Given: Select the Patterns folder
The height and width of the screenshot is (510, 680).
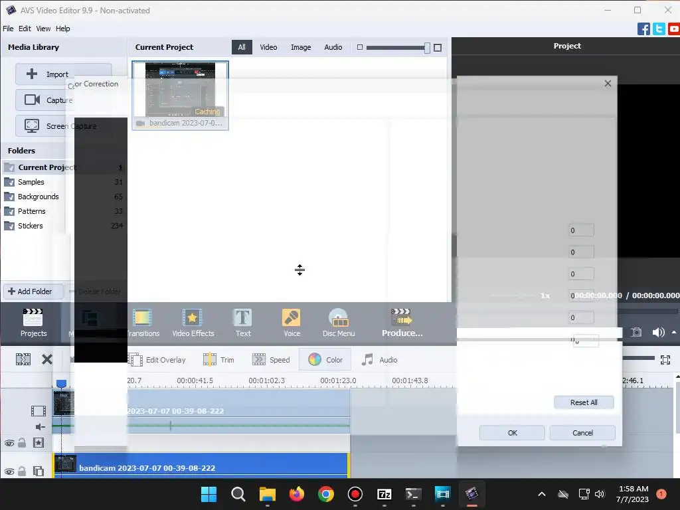Looking at the screenshot, I should (64, 211).
